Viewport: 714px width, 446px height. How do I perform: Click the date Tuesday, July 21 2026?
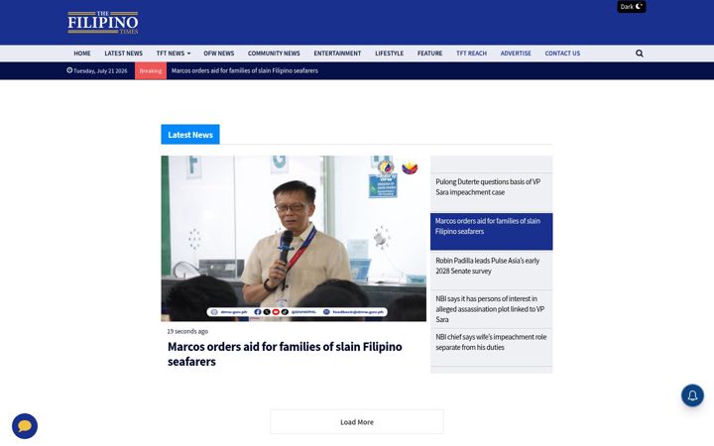(100, 70)
